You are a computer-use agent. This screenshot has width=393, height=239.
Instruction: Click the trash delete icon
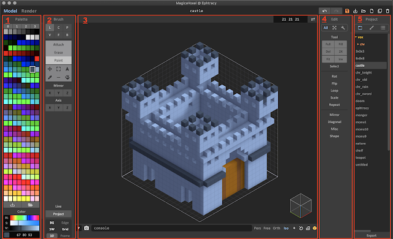(x=387, y=11)
